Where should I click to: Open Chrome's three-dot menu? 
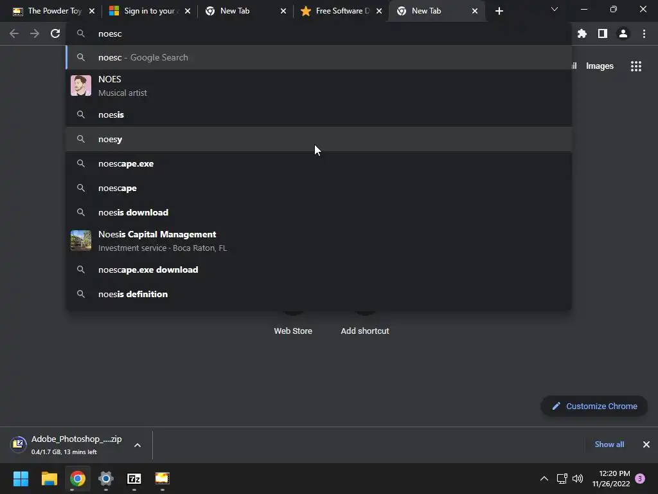point(644,33)
